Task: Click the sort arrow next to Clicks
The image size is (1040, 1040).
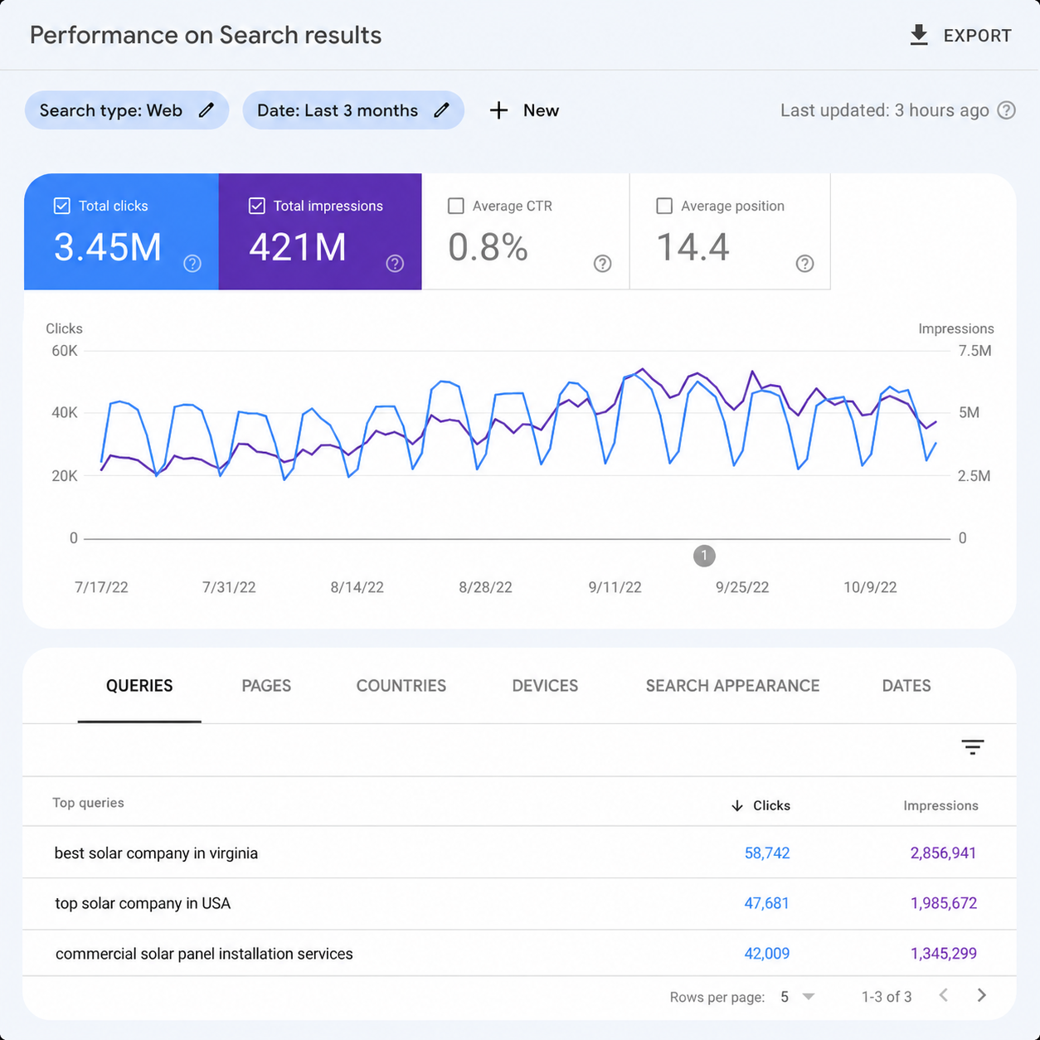Action: 737,806
